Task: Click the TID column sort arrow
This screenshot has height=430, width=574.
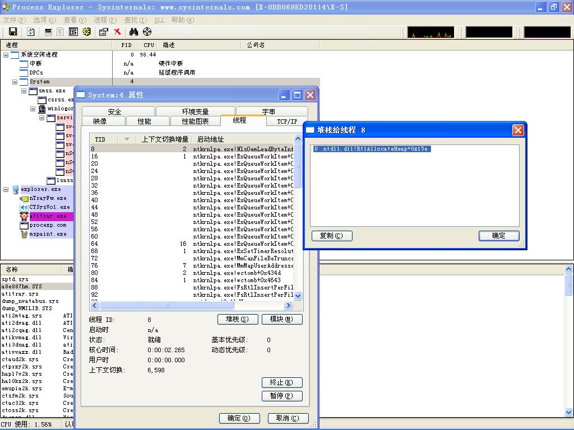Action: [127, 139]
